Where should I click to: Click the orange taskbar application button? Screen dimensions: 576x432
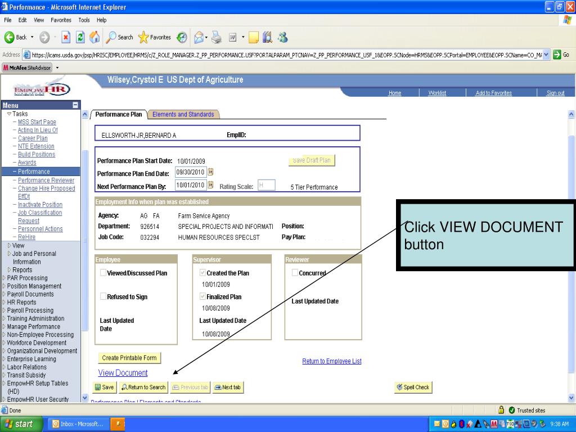click(x=118, y=424)
